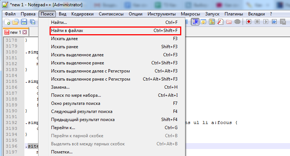Collapse the open Поиск menu
Viewport: 290px width, 156px height.
47,14
